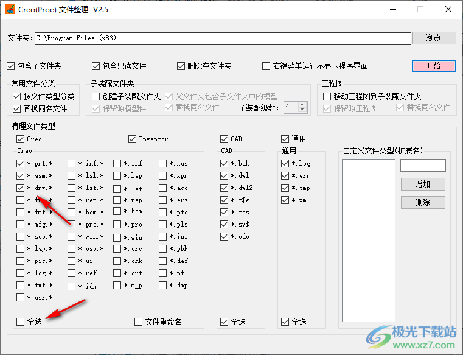The width and height of the screenshot is (463, 355).
Task: Check the *.m_p file type
Action: tap(117, 285)
